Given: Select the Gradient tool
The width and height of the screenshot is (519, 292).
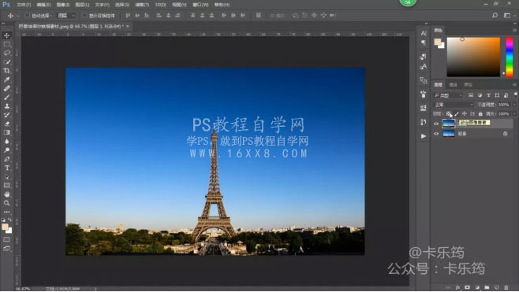Looking at the screenshot, I should point(6,132).
